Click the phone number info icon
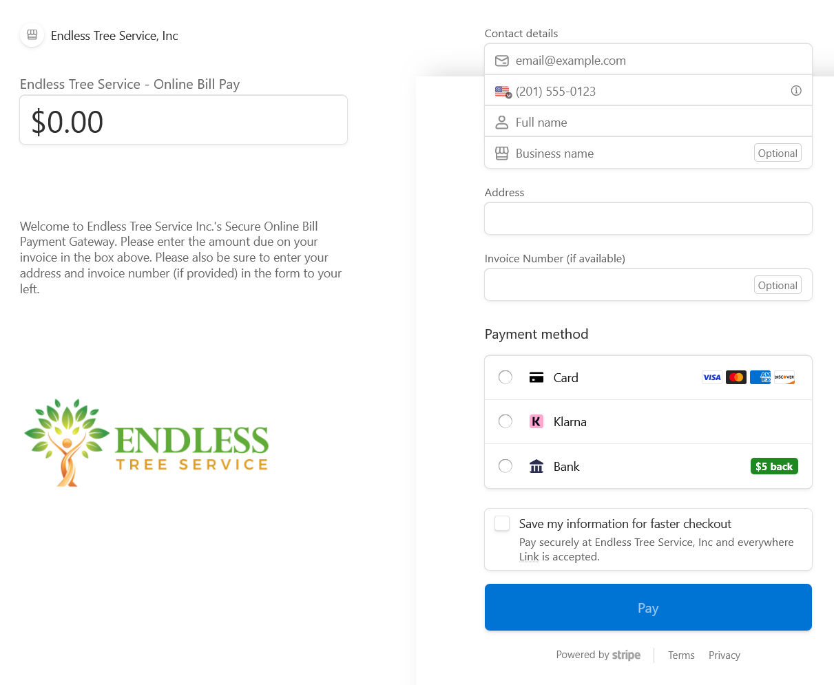Viewport: 834px width, 685px height. [796, 91]
